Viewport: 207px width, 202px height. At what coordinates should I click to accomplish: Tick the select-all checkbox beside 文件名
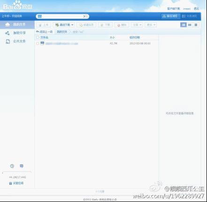click(38, 37)
